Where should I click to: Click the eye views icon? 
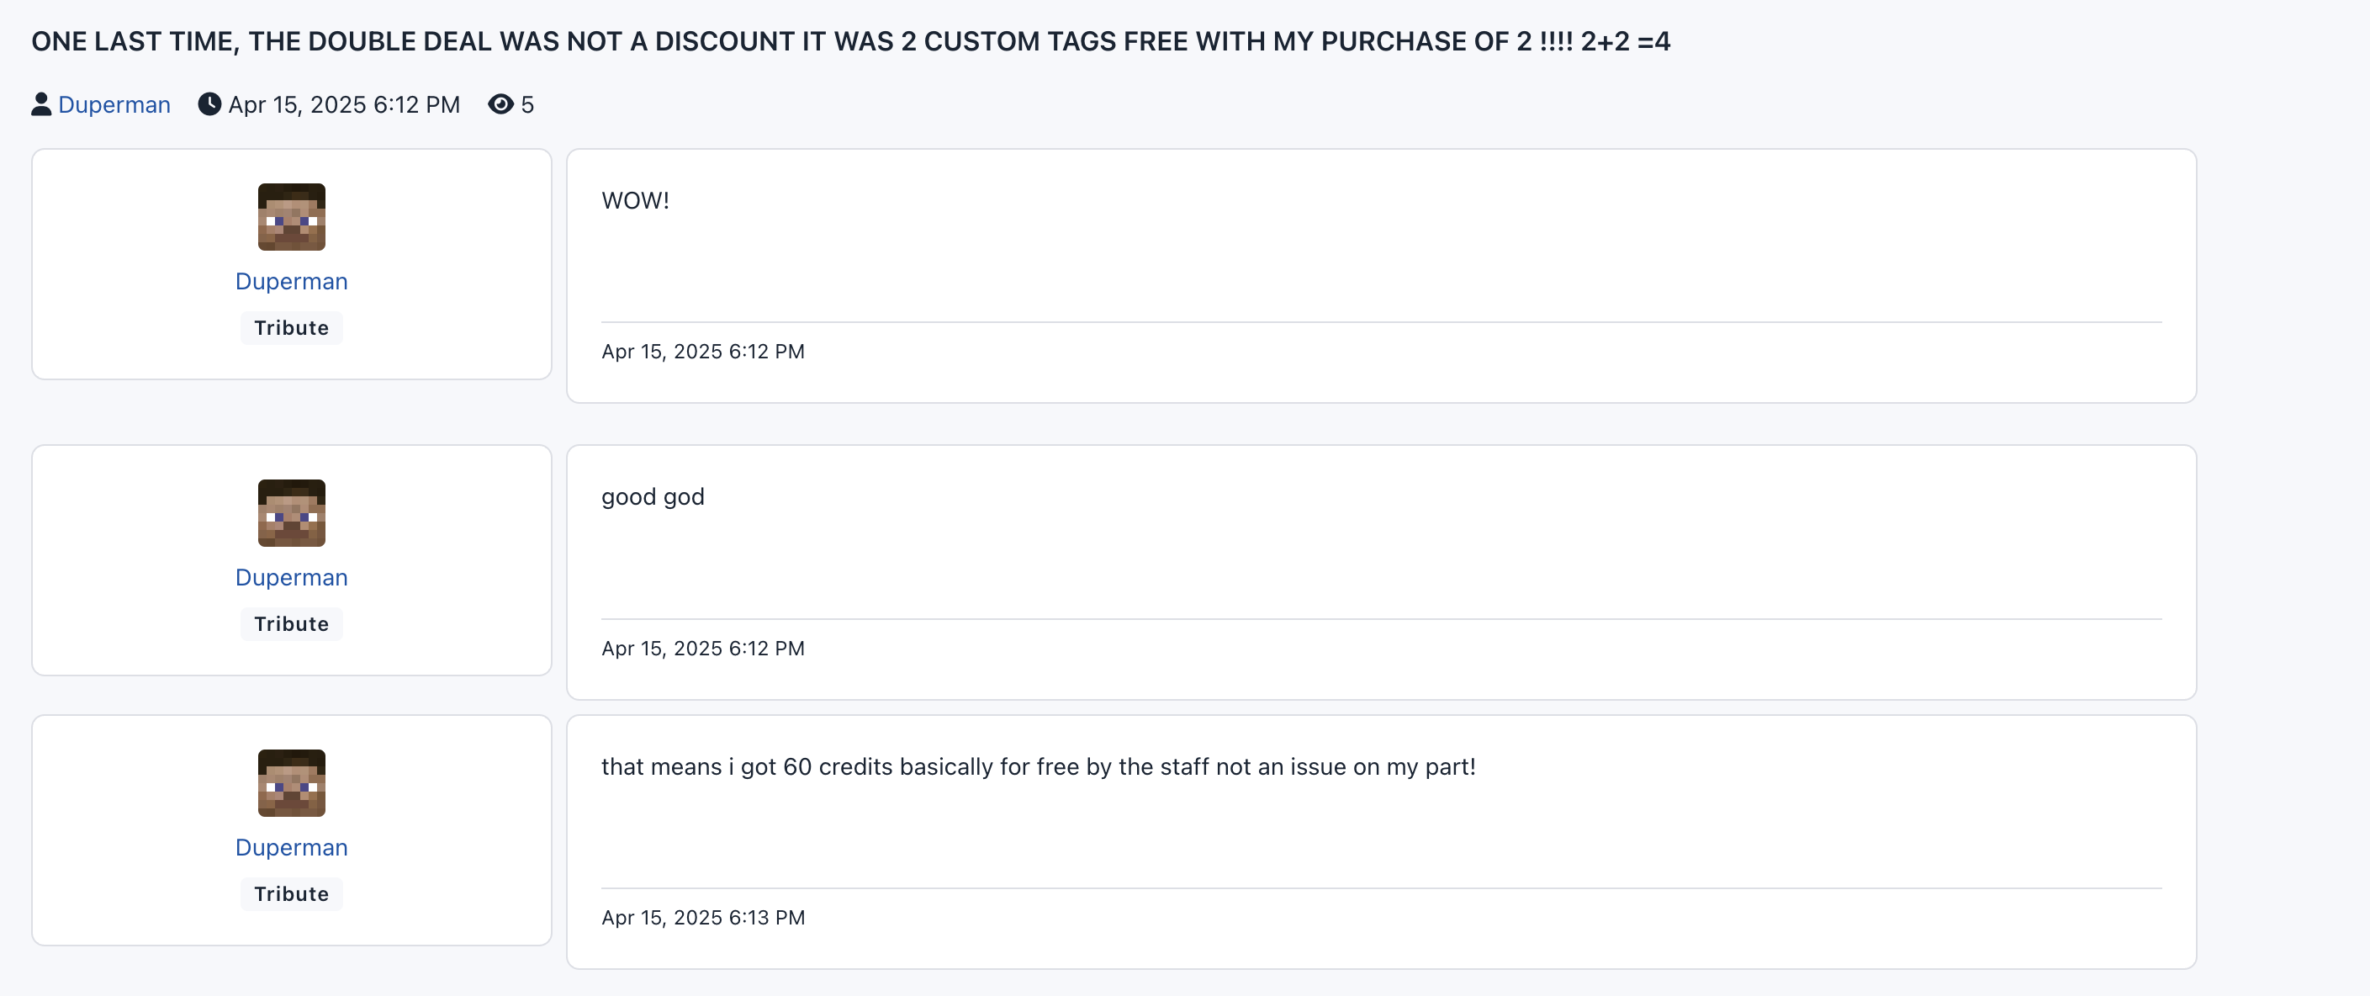[x=500, y=104]
